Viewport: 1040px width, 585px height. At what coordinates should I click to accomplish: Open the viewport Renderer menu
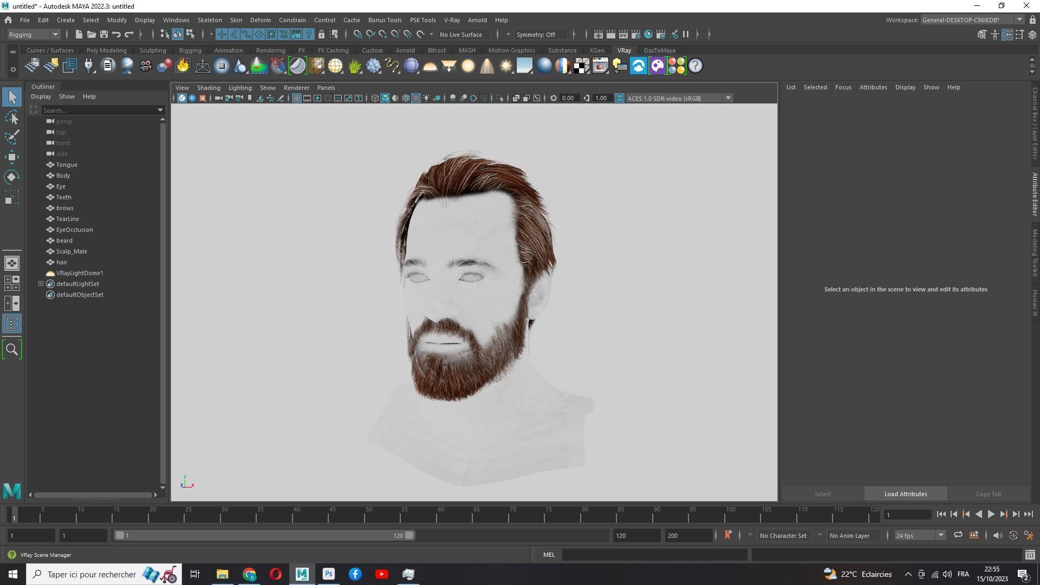pos(296,88)
